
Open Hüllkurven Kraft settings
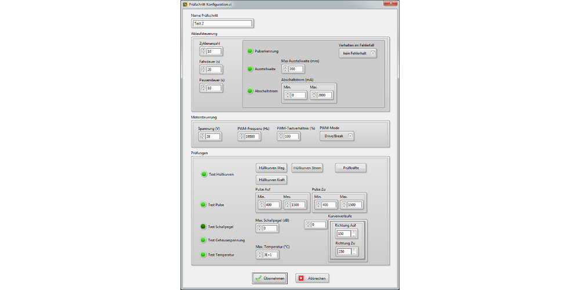(271, 180)
